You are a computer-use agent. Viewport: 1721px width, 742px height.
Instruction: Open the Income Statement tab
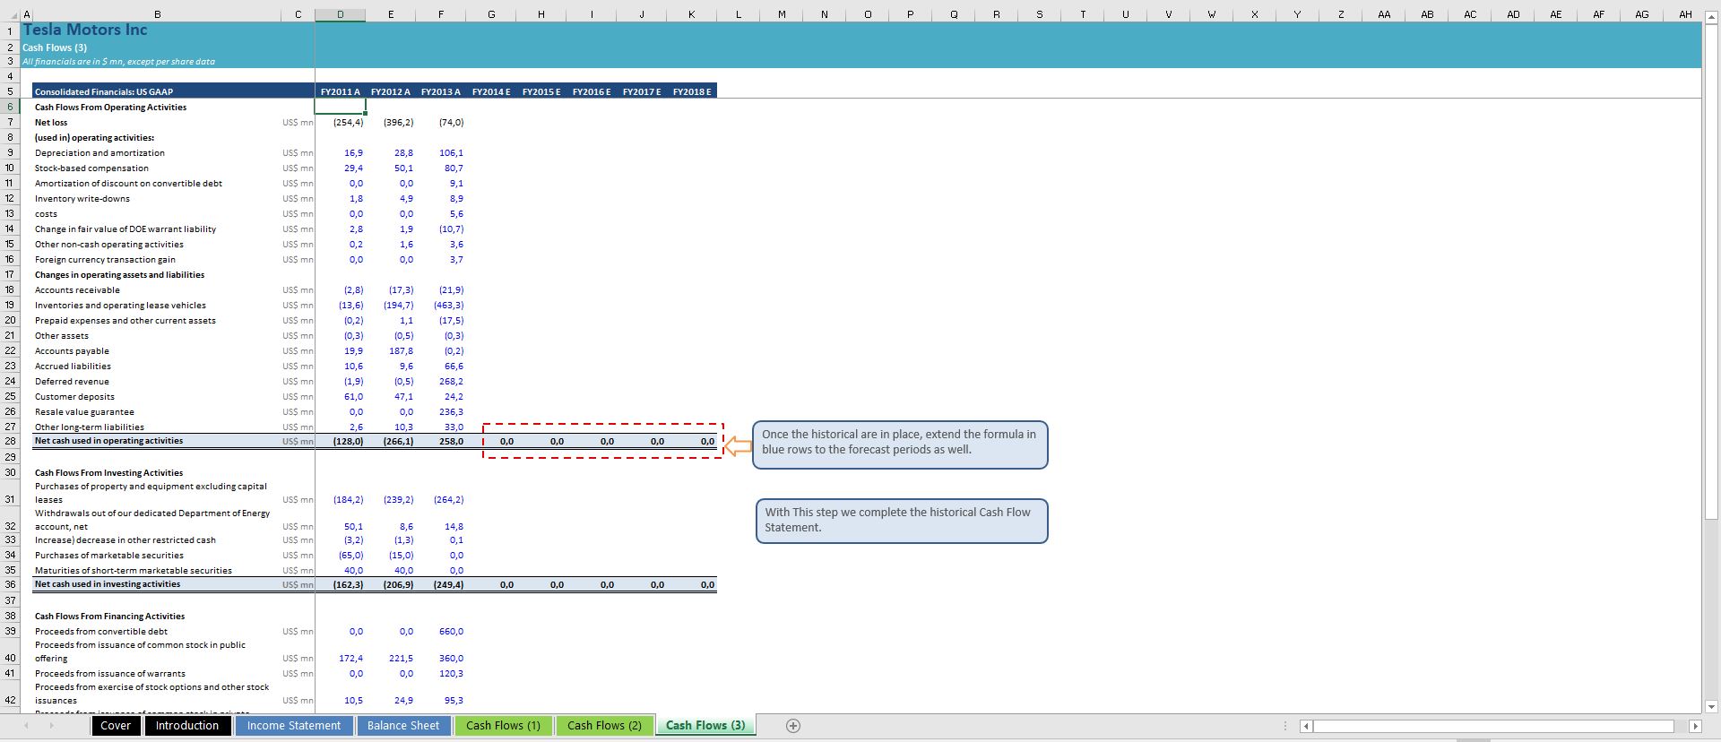tap(294, 726)
